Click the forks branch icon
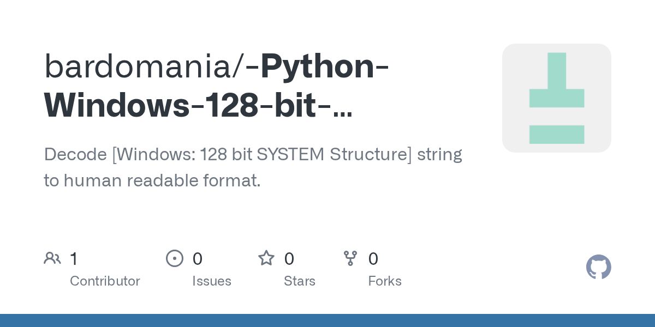 pyautogui.click(x=350, y=258)
